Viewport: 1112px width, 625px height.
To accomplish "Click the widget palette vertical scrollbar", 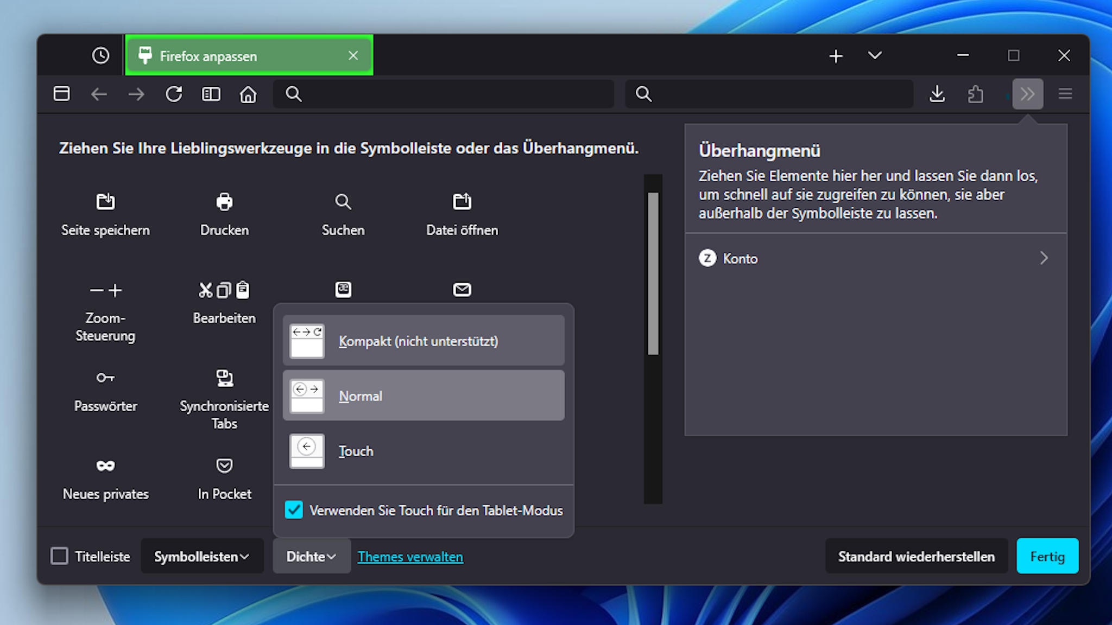I will [653, 274].
